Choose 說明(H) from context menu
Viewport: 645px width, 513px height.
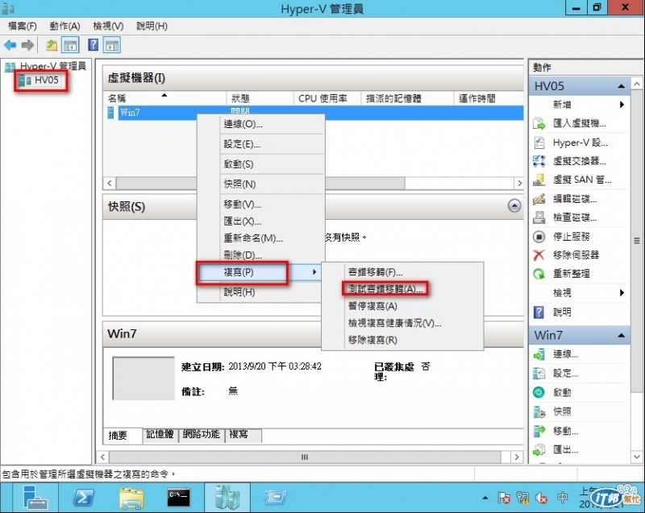pos(260,292)
